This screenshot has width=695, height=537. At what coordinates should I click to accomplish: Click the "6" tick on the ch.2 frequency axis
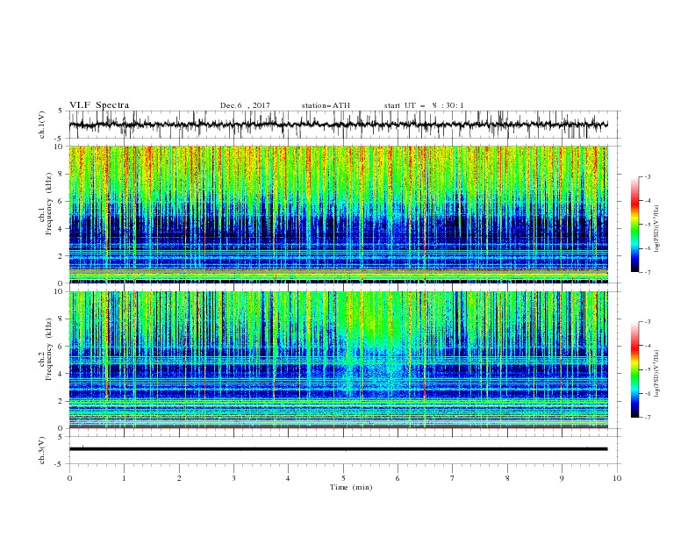point(61,347)
